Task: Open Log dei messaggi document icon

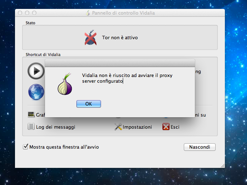Action: tap(31, 127)
